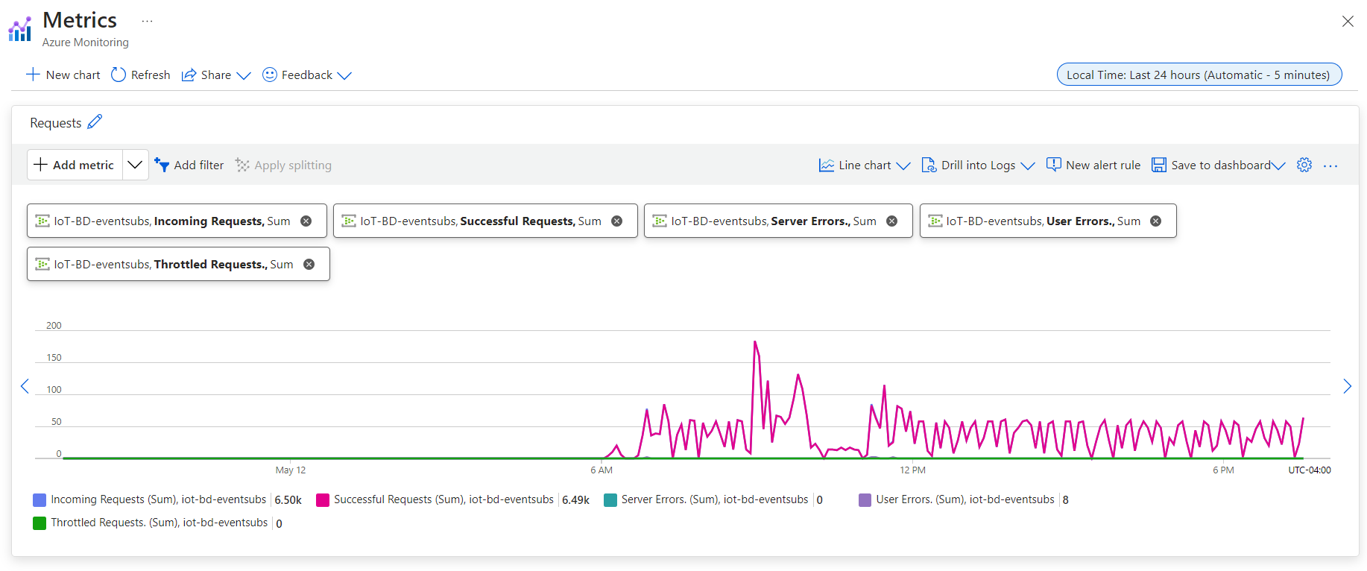
Task: Click the Drill into Logs document icon
Action: tap(929, 165)
